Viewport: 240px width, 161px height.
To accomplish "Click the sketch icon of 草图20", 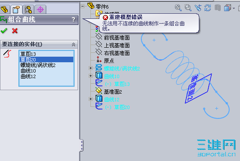I will (99, 106).
